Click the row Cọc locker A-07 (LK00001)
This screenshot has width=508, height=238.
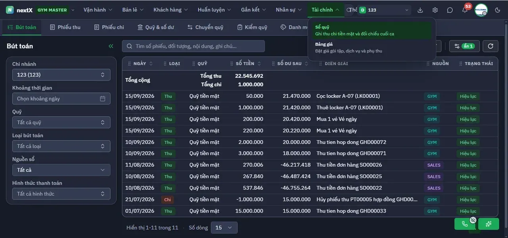[x=310, y=96]
